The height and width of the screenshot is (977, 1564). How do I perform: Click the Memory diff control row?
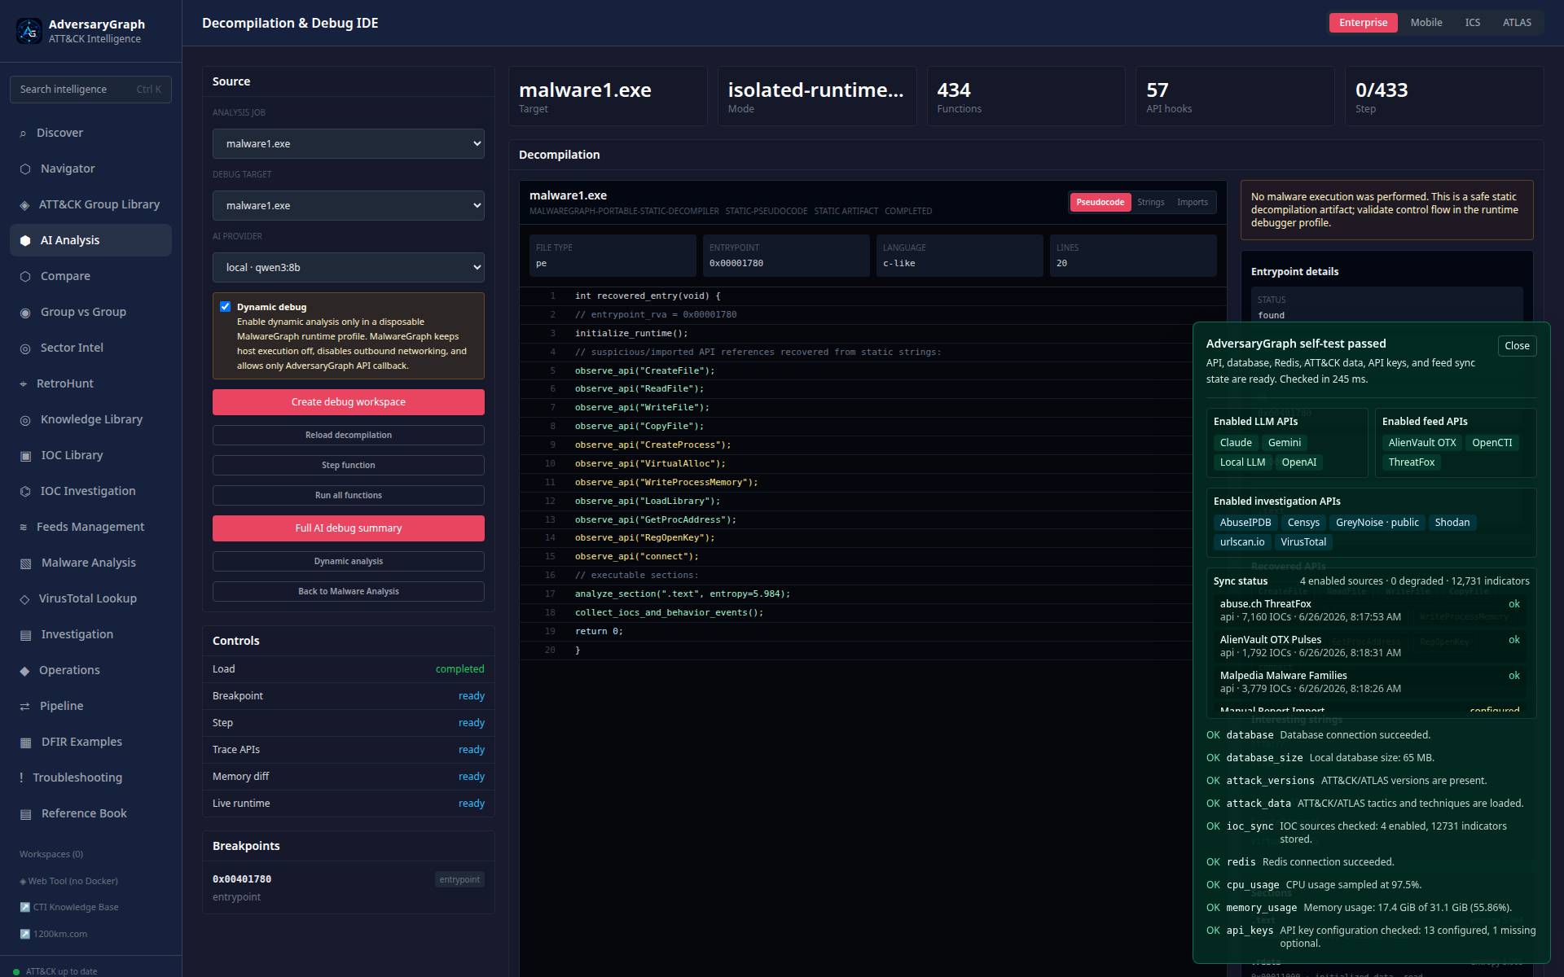[x=349, y=777]
